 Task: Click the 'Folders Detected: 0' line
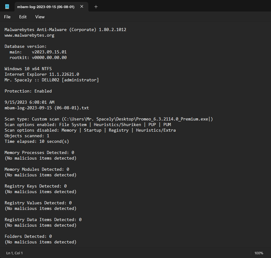[28, 236]
